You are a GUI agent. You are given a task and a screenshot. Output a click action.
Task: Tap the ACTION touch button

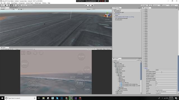87,70
